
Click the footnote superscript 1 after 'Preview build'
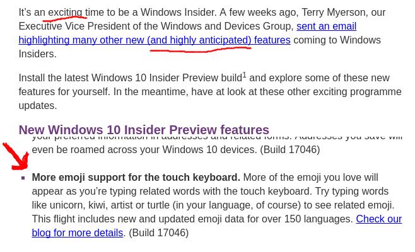click(245, 75)
